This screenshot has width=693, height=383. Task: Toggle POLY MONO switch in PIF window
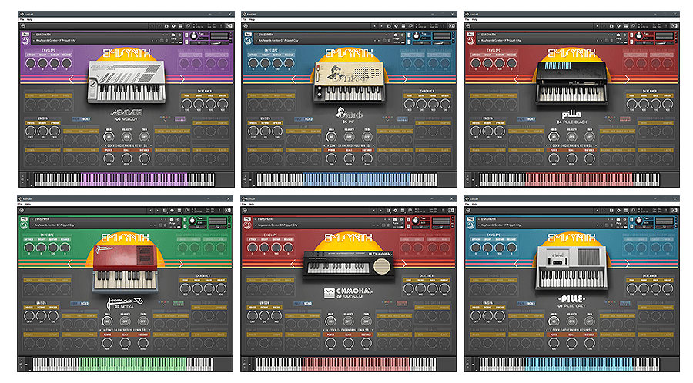coord(303,118)
